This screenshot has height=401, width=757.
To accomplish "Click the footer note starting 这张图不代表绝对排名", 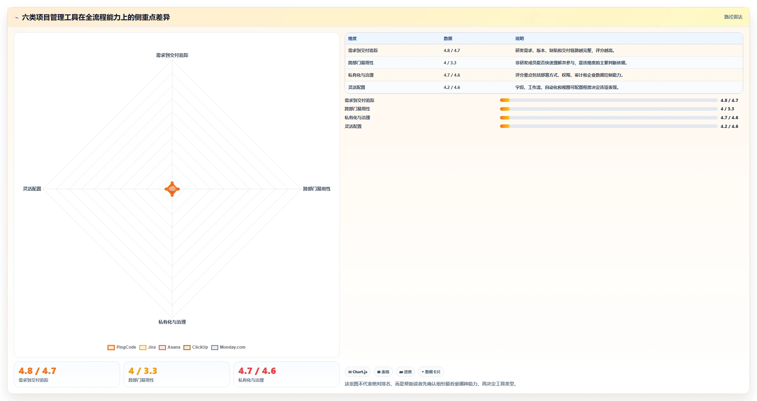I will [432, 384].
